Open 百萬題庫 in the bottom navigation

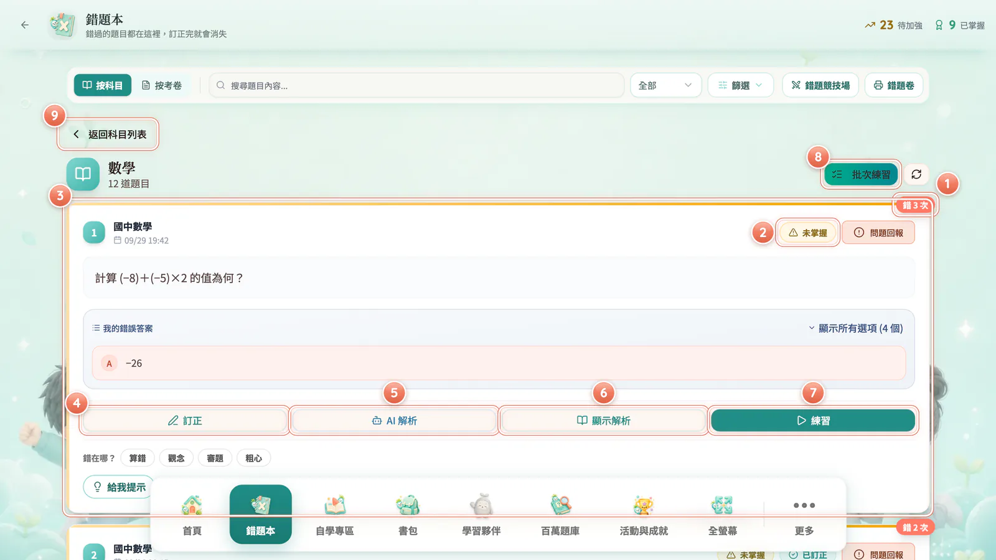point(560,515)
